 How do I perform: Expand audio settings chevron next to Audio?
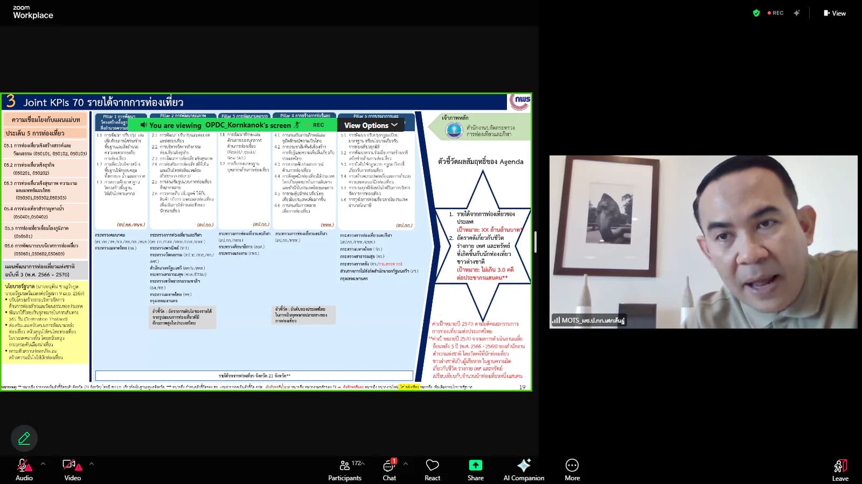tap(43, 464)
